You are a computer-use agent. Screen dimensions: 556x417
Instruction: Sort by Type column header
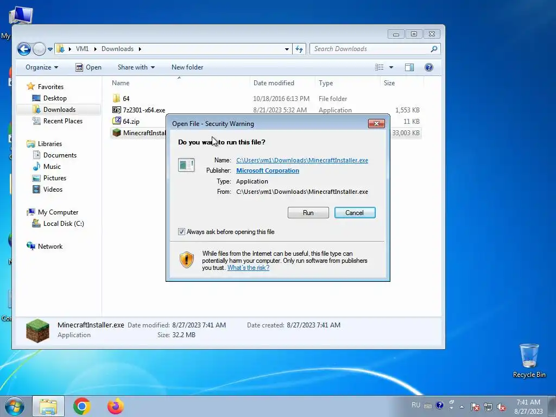pos(326,83)
